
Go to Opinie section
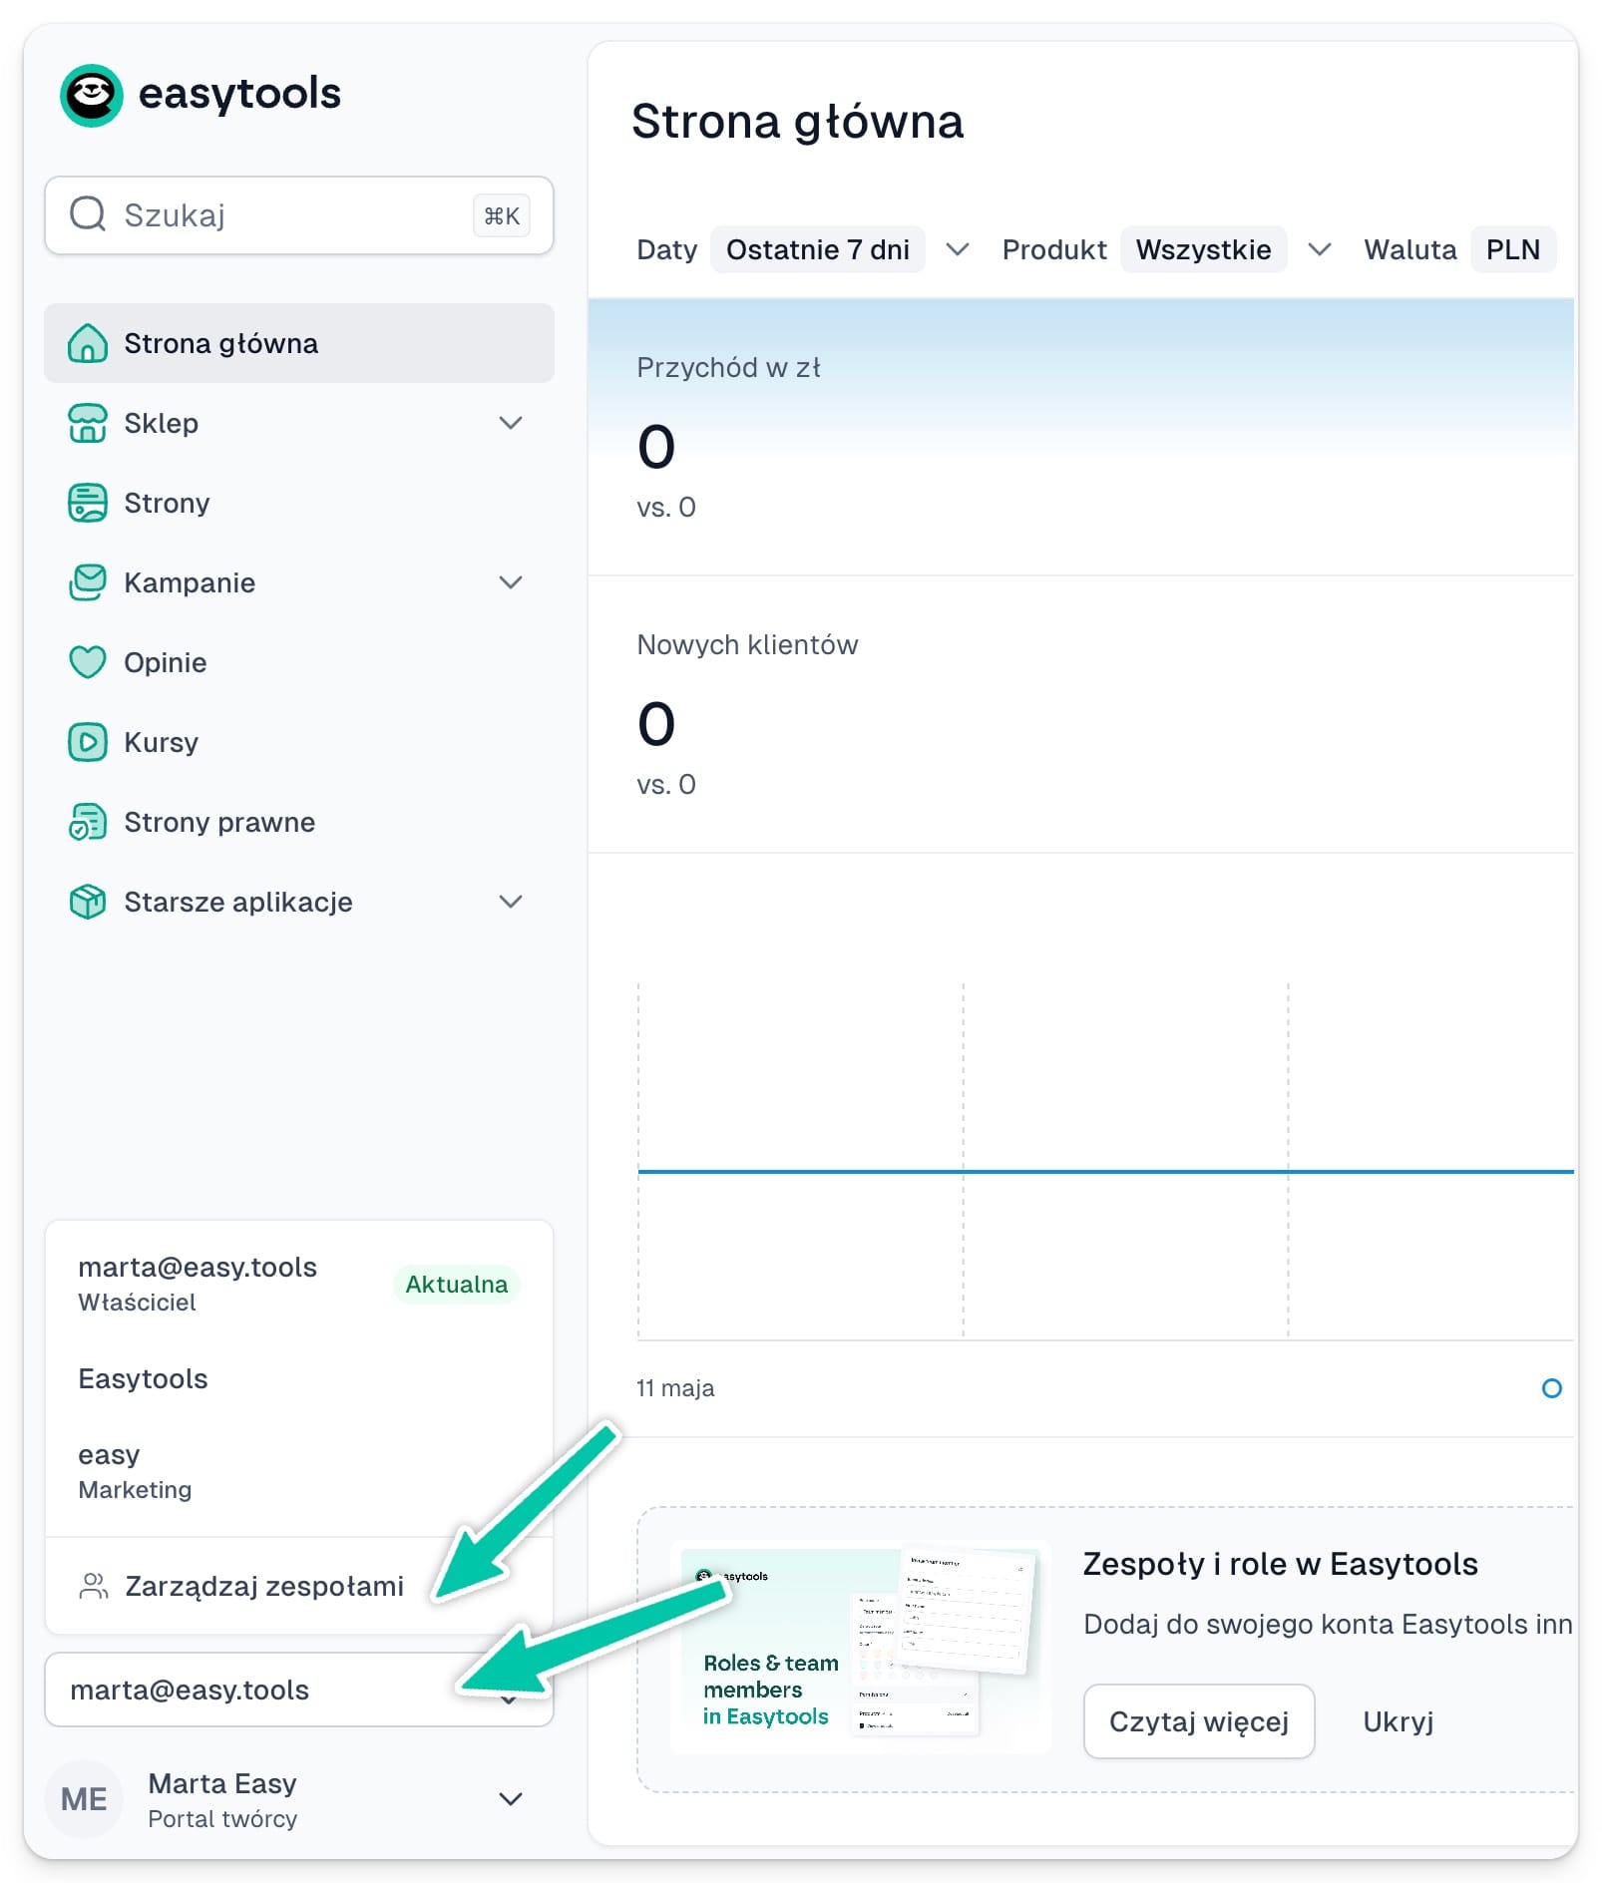[299, 662]
